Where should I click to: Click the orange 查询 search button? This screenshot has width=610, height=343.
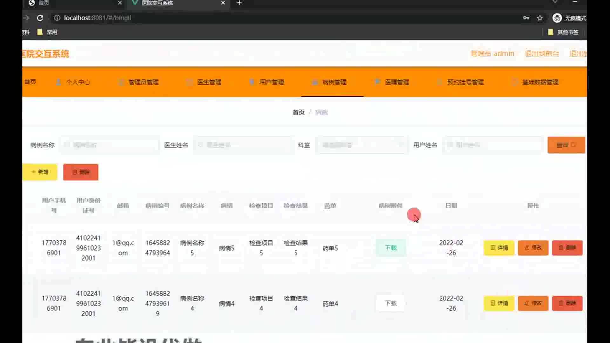(x=566, y=145)
